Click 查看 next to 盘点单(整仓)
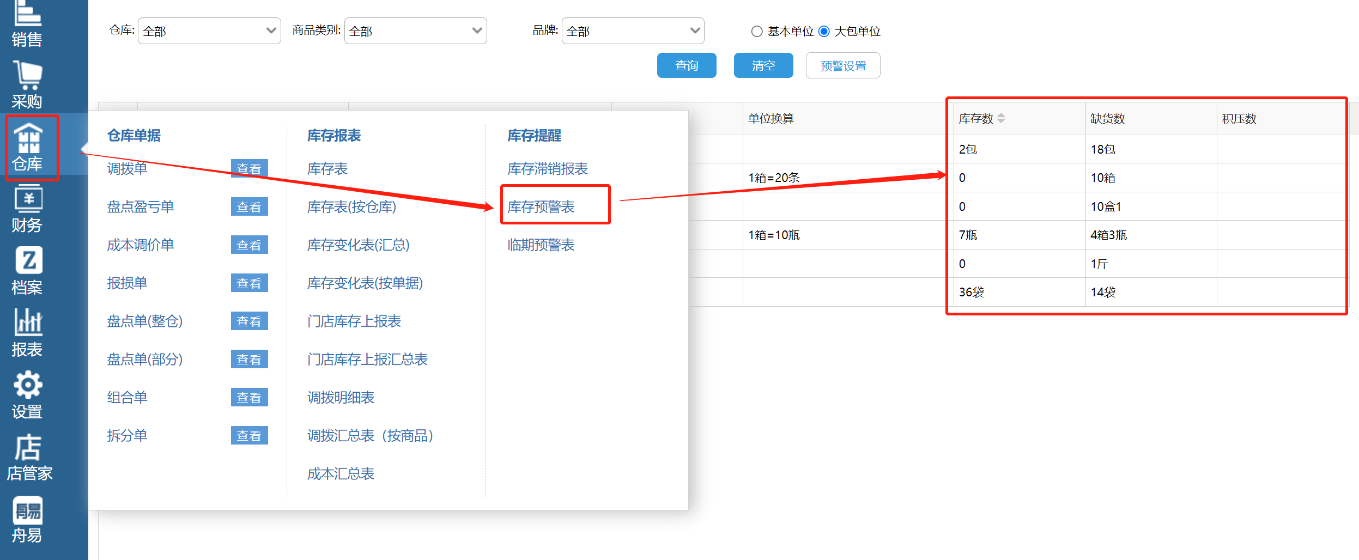The image size is (1359, 560). coord(249,321)
